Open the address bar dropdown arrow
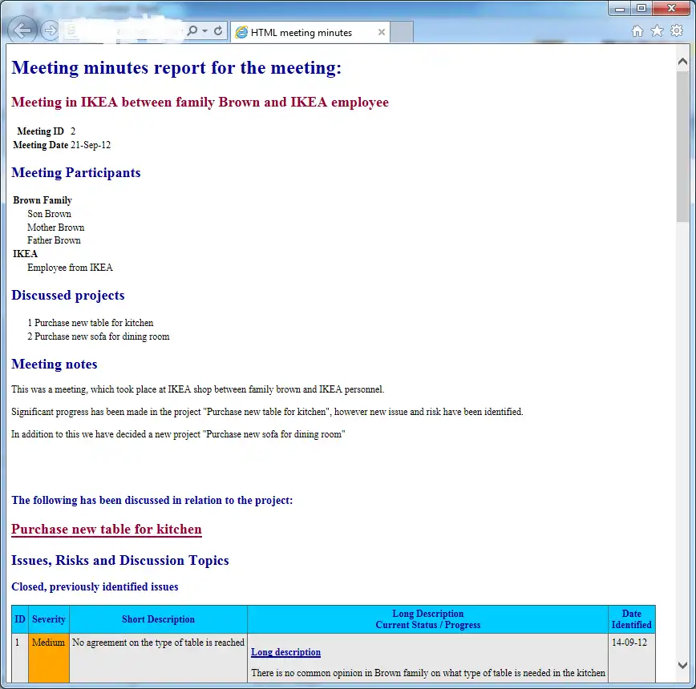The width and height of the screenshot is (696, 689). (204, 31)
